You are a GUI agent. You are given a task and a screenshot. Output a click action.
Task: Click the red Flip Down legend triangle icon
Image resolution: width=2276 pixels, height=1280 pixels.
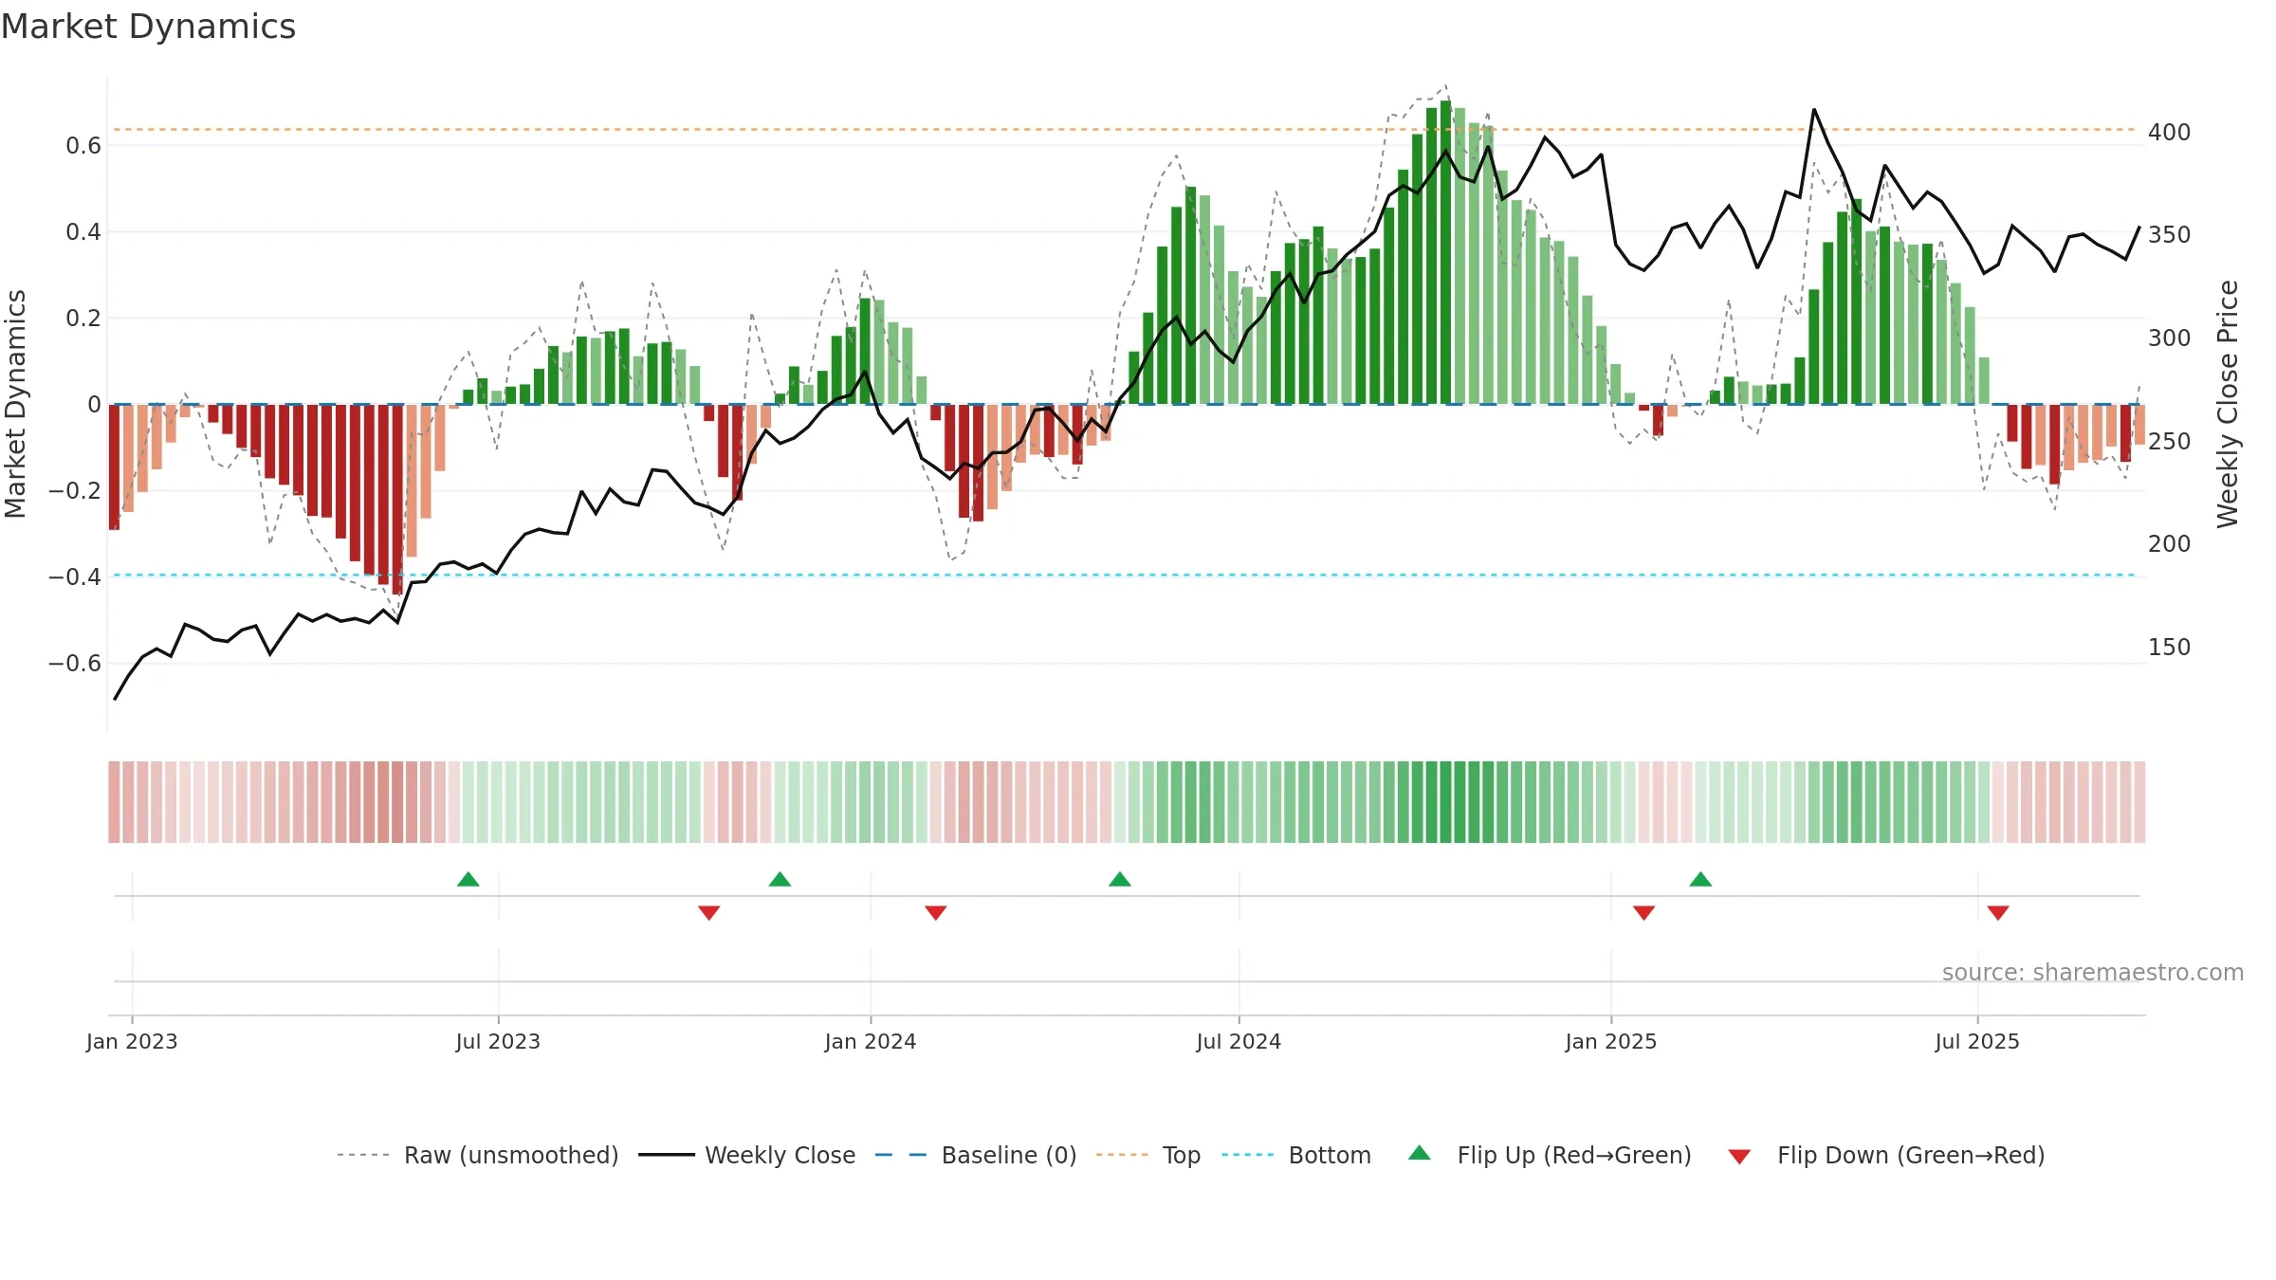pos(1739,1157)
